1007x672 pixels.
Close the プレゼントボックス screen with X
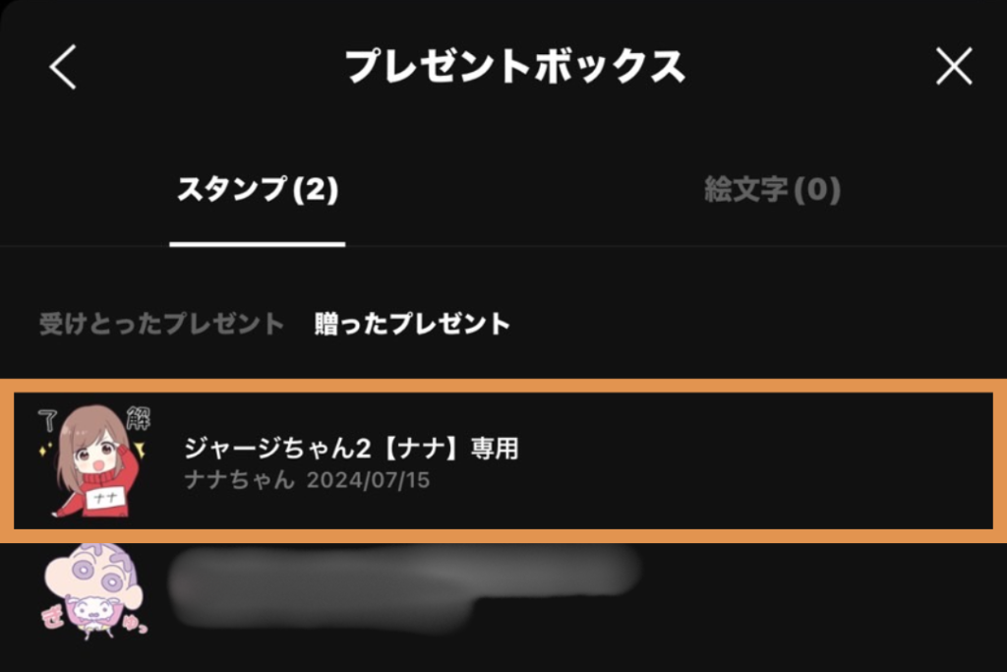954,66
